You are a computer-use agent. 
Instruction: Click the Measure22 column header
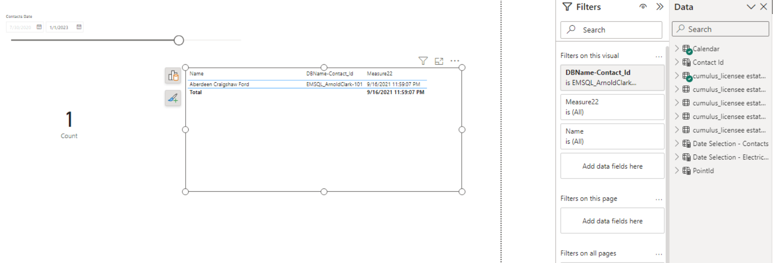(380, 74)
